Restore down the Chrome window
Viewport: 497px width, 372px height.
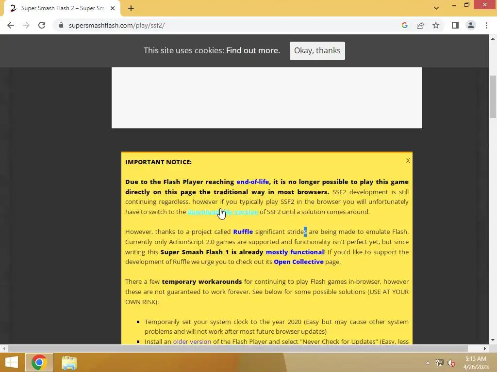point(466,5)
